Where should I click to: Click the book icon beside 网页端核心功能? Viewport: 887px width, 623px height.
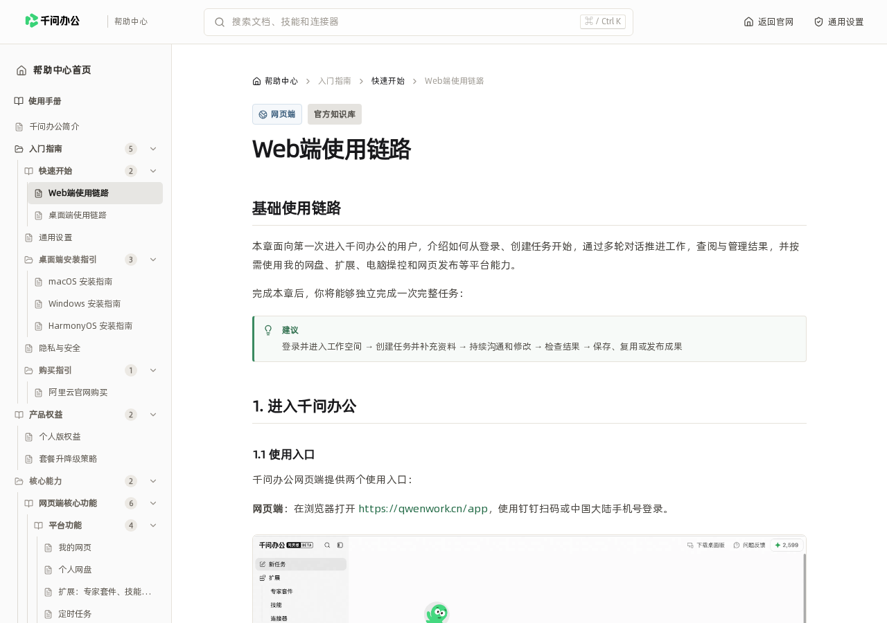coord(29,503)
